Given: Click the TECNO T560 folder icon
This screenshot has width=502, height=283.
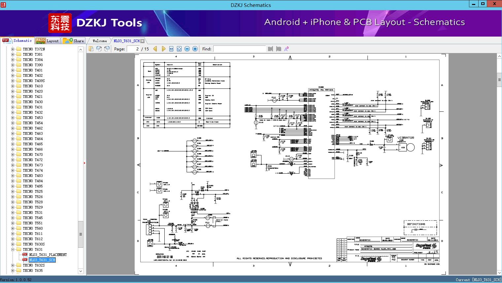Looking at the screenshot, I should [19, 228].
